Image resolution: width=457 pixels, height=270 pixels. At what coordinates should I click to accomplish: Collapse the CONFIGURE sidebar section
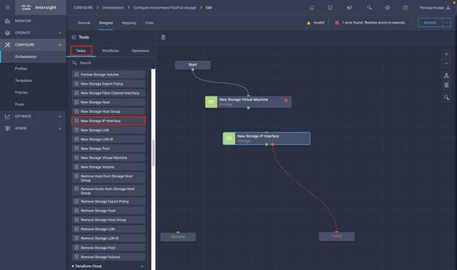click(60, 45)
